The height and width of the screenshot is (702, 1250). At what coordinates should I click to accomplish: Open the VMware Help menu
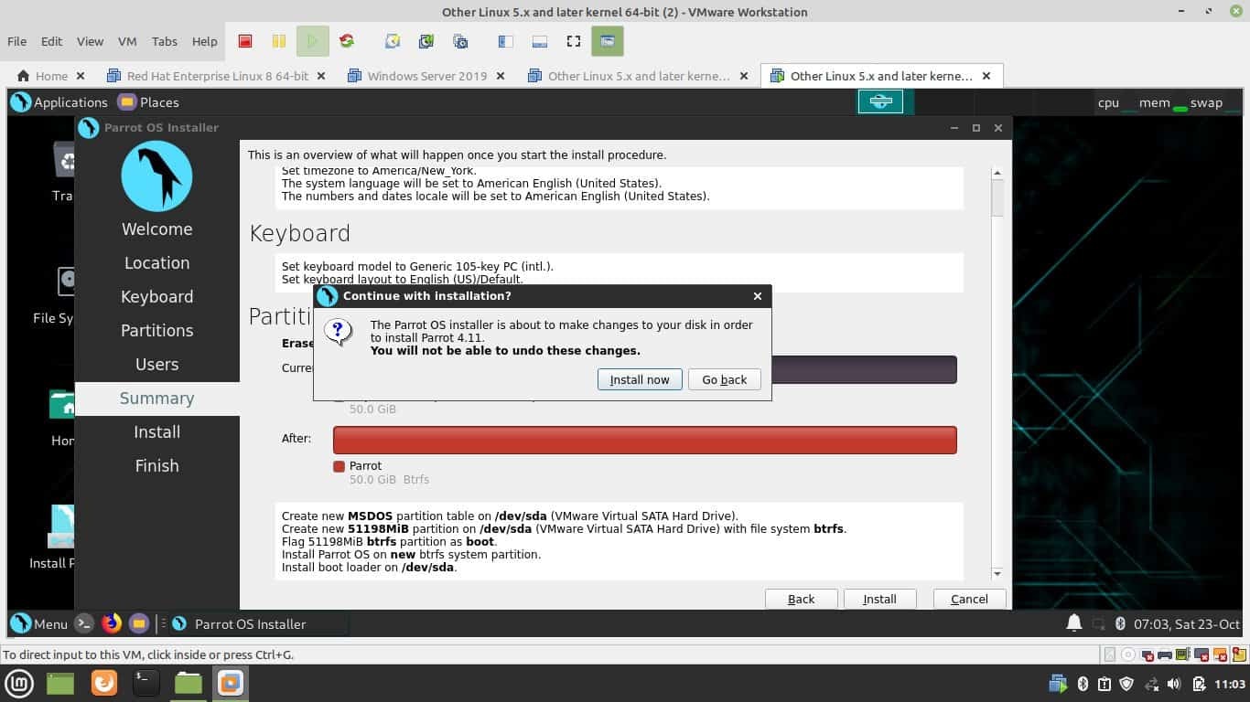(x=205, y=41)
